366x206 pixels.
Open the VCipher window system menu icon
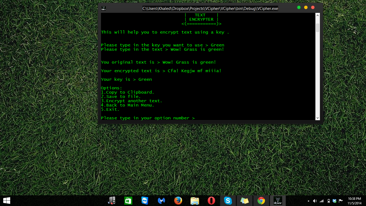[103, 8]
